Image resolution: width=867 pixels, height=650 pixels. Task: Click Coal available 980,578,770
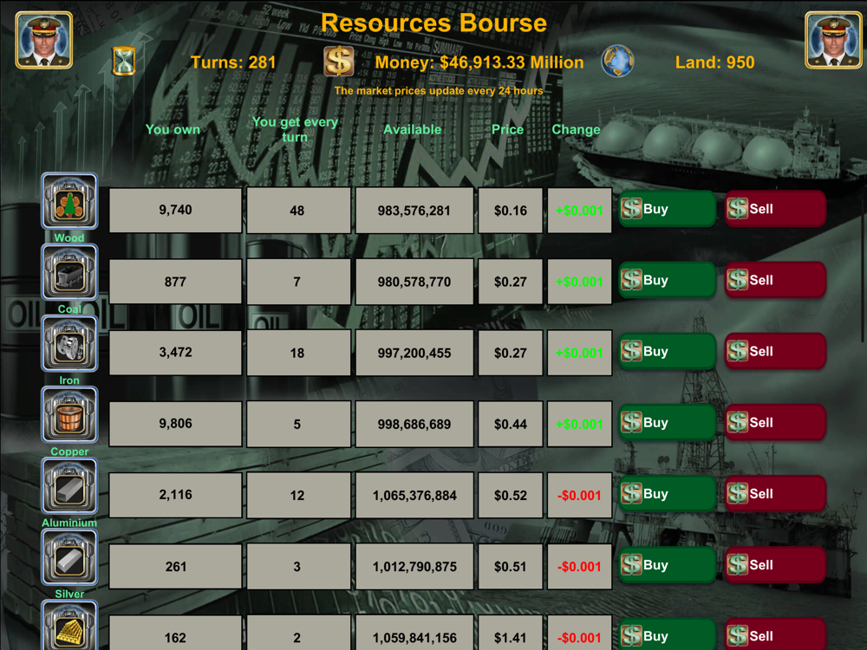(414, 282)
